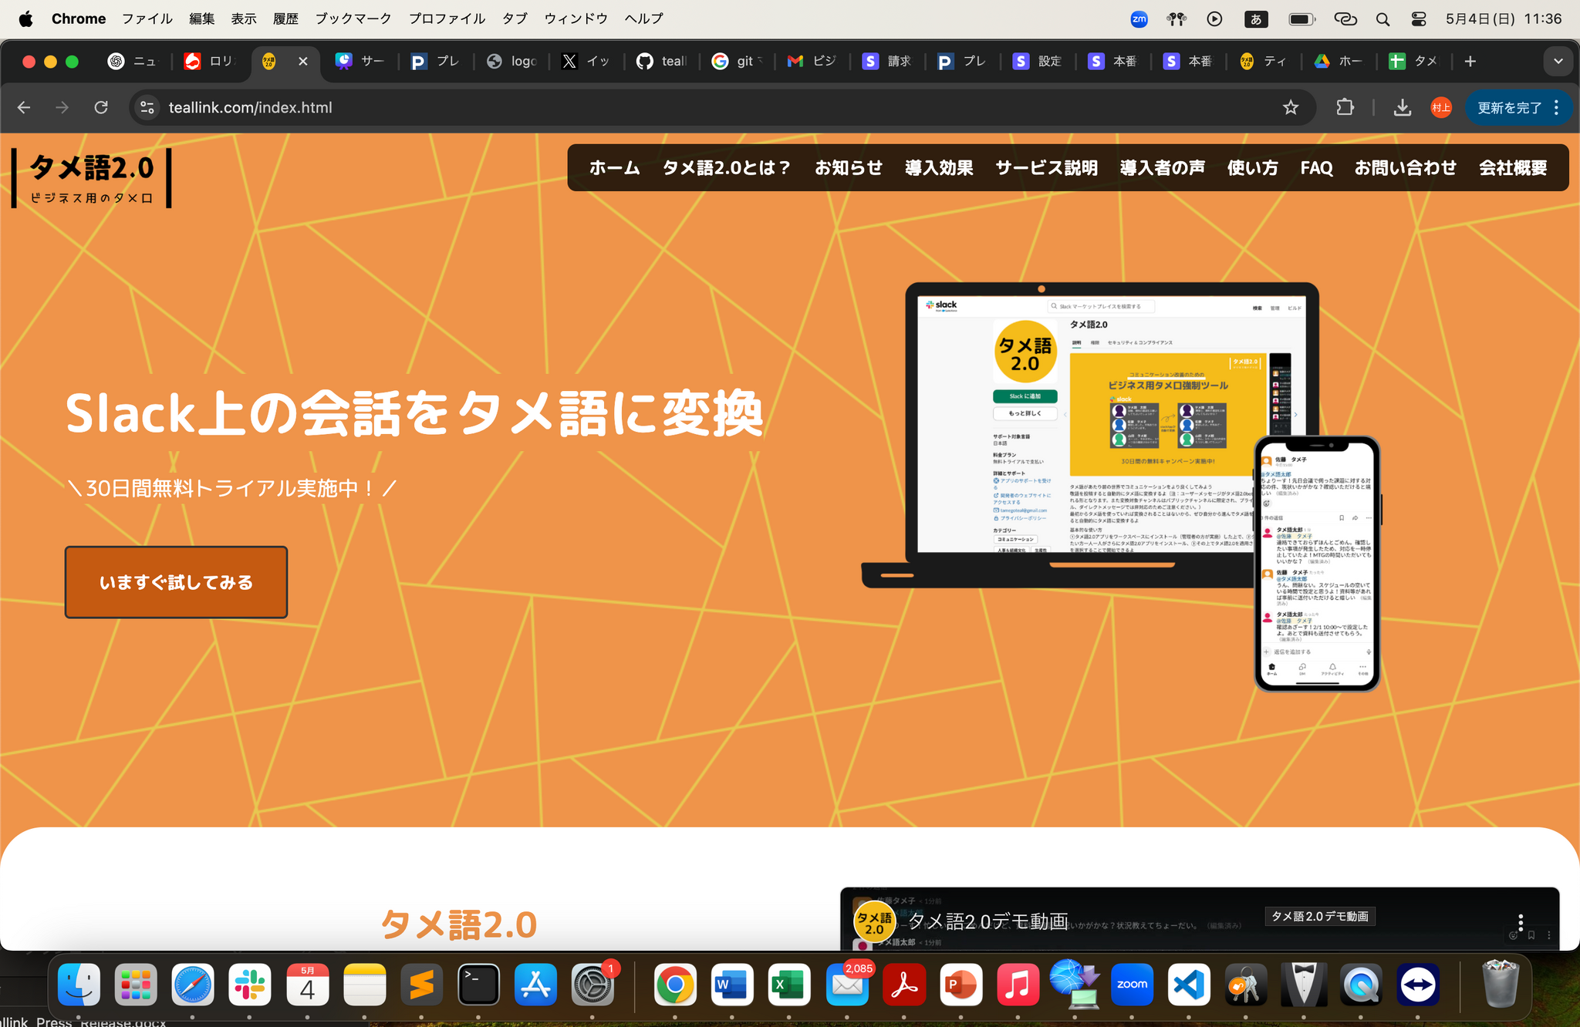Image resolution: width=1580 pixels, height=1027 pixels.
Task: Open the Apple menu
Action: (25, 19)
